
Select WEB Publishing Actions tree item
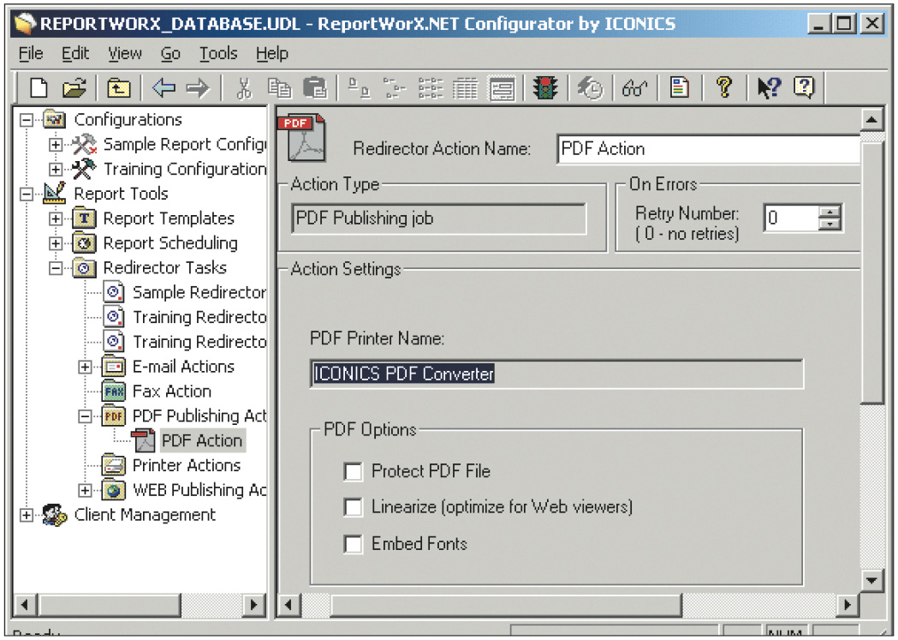coord(199,490)
